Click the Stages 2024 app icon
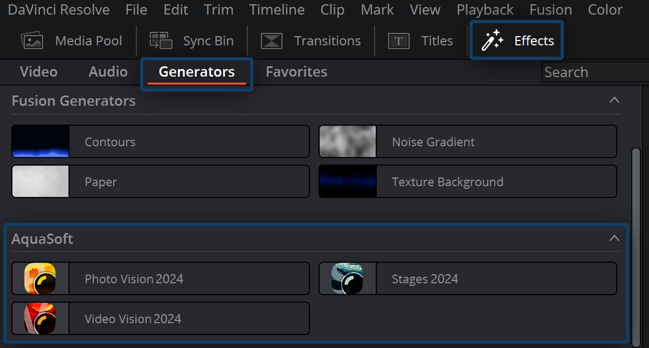 point(347,278)
